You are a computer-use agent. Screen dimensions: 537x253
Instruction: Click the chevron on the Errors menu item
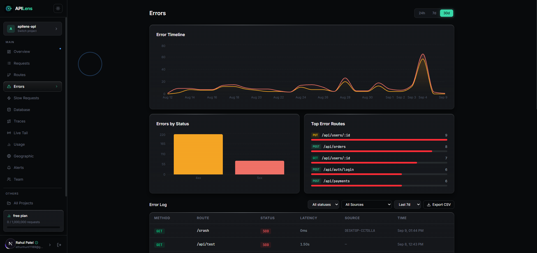57,87
